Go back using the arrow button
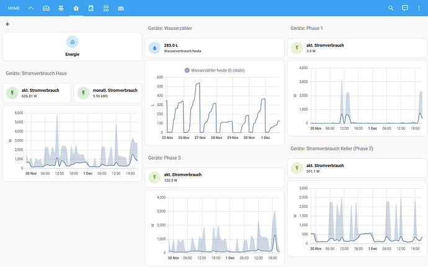The image size is (428, 267). [x=9, y=24]
